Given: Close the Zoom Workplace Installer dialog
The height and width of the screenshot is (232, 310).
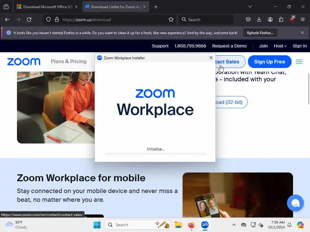Looking at the screenshot, I should 211,58.
